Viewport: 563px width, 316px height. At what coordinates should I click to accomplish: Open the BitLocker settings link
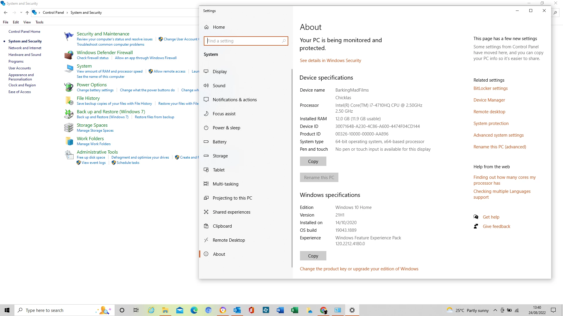click(490, 88)
